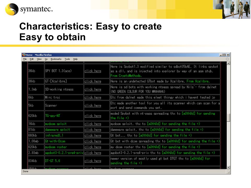Open the Bookmarks menu
The image size is (251, 188).
(56, 59)
